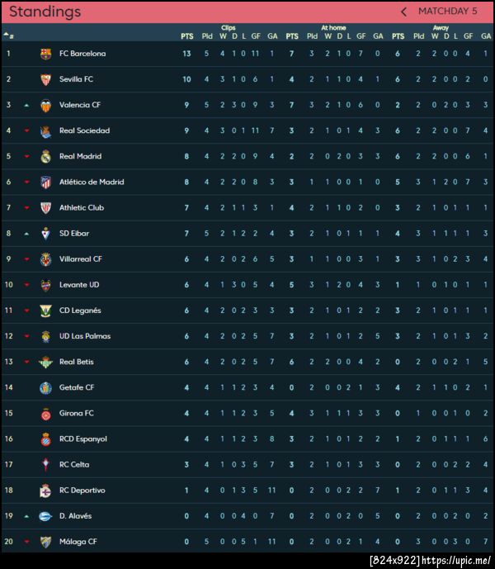Open the Real Sociedad team link
495x569 pixels.
click(x=84, y=130)
